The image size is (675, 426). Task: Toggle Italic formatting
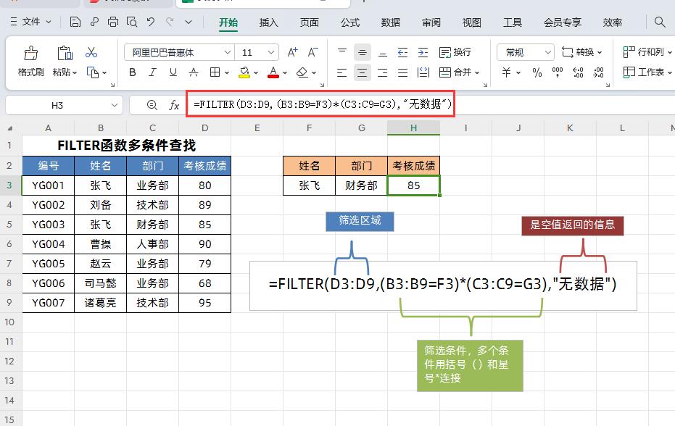tap(152, 72)
